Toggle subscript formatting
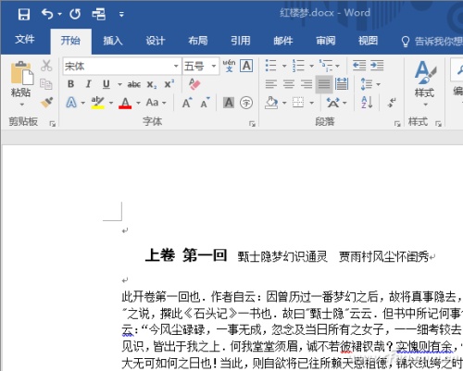 [x=152, y=84]
